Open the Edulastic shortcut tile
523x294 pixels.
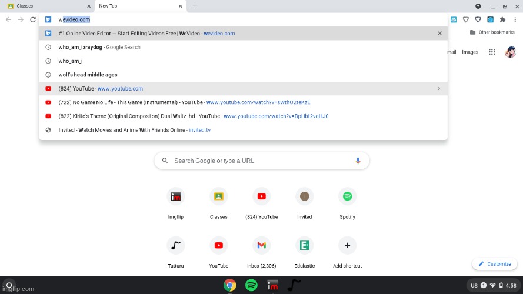pyautogui.click(x=304, y=245)
